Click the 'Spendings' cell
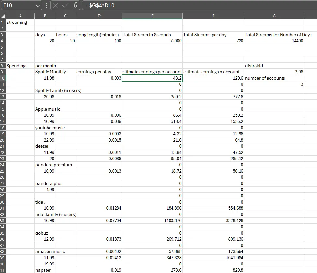This screenshot has width=317, height=273. coord(21,66)
